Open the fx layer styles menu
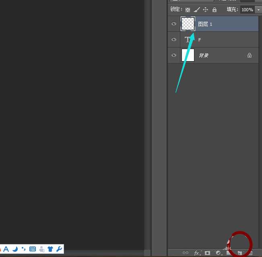Image resolution: width=262 pixels, height=257 pixels. (197, 253)
